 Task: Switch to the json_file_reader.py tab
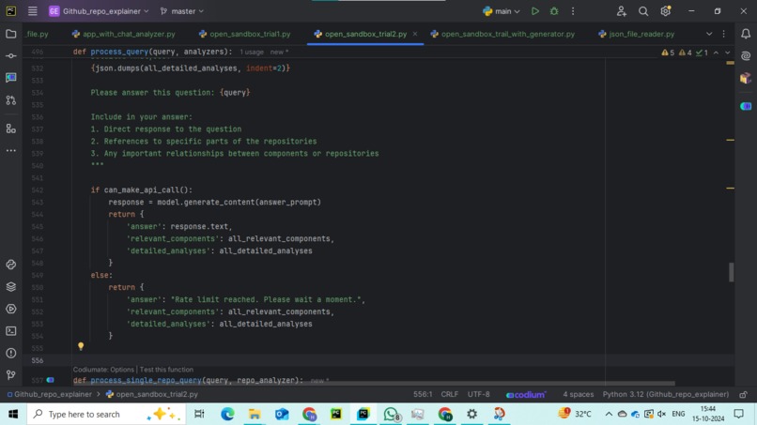click(x=636, y=35)
